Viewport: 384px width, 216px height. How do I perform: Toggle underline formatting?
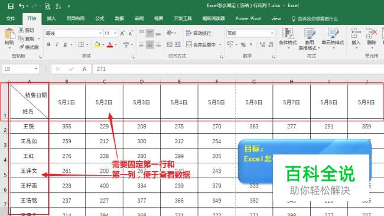click(x=65, y=44)
